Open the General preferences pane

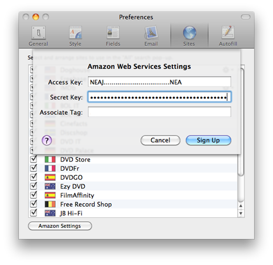point(38,37)
